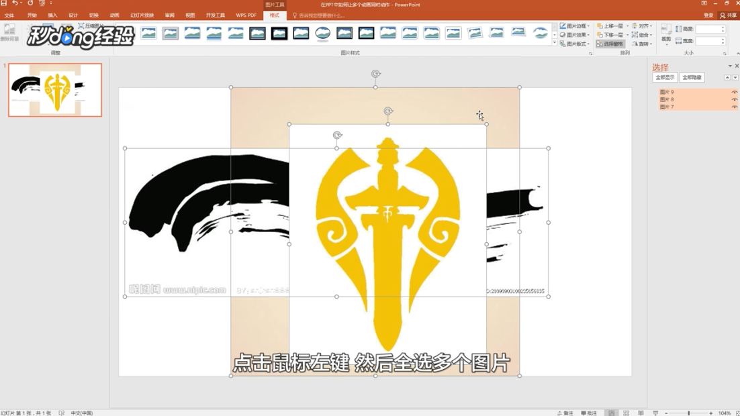Hide 图片 9 with its eye icon

[734, 92]
